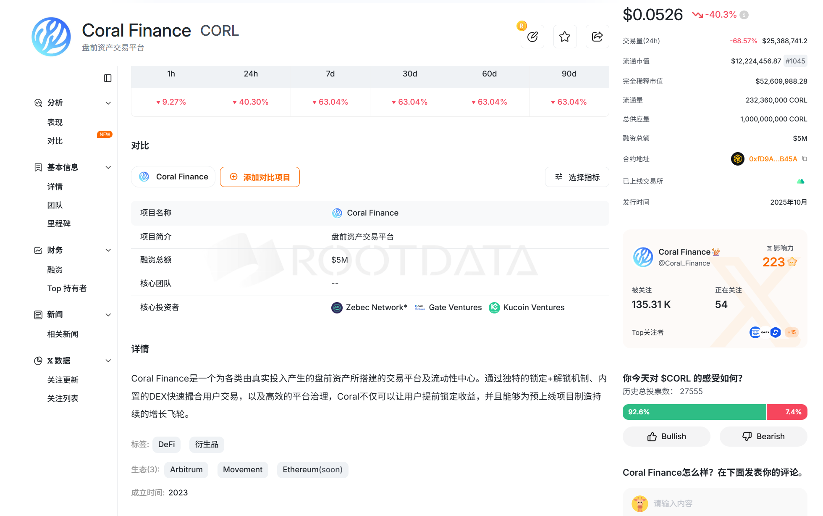Click 添加对比项目 button

259,177
